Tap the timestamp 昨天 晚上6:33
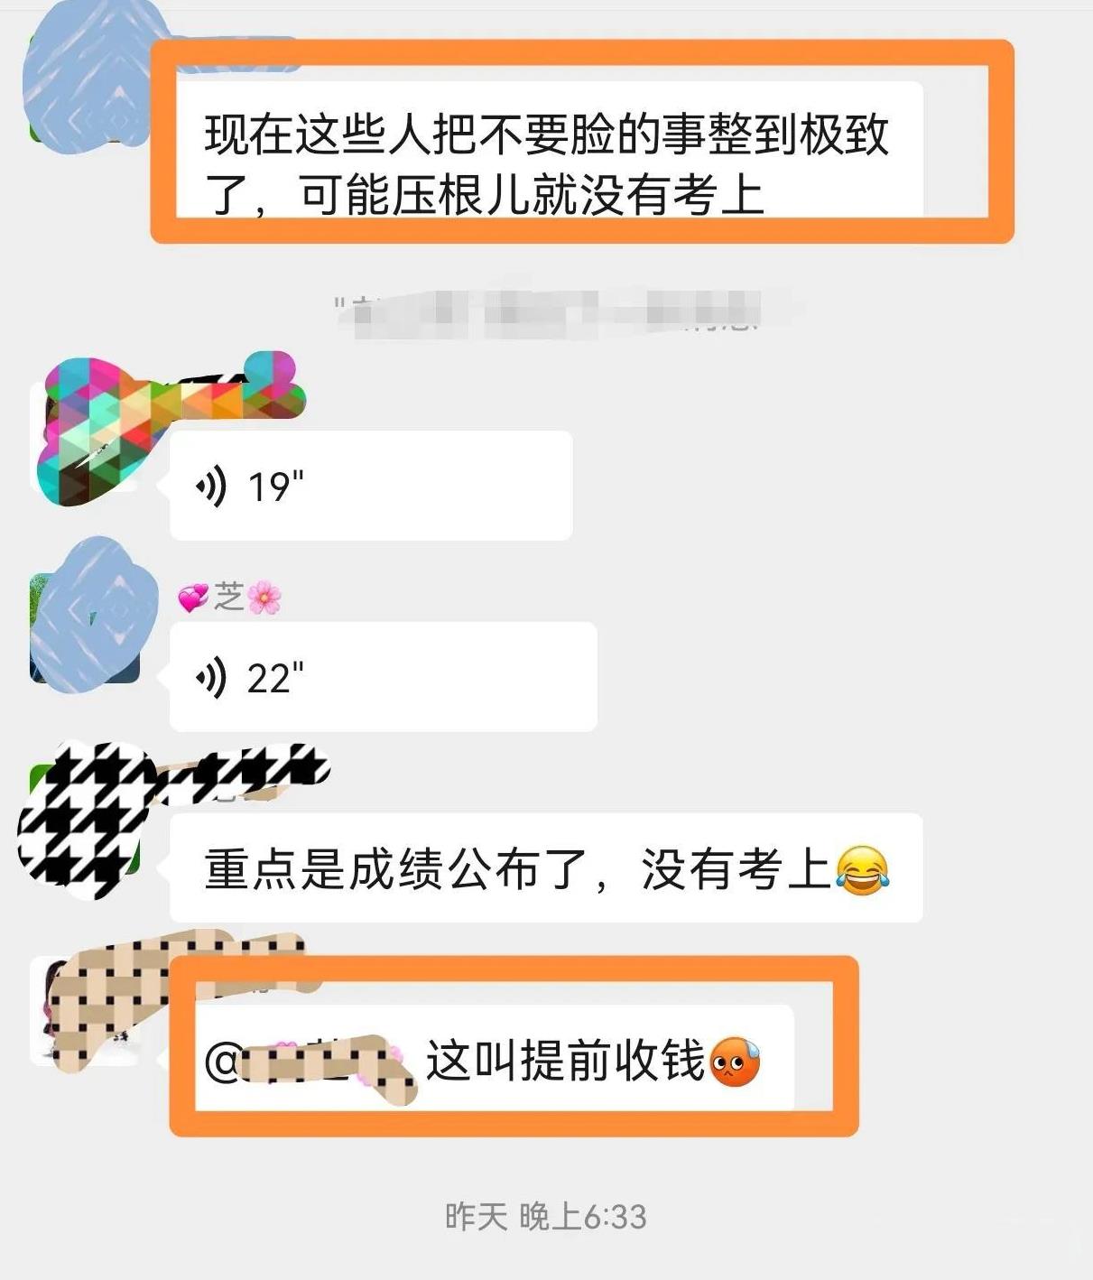The height and width of the screenshot is (1280, 1093). pos(546,1217)
